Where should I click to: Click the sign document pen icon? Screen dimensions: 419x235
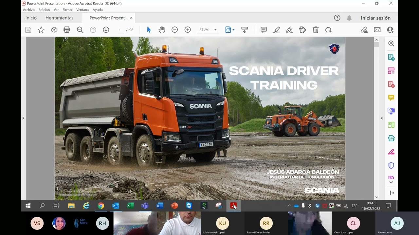[289, 30]
